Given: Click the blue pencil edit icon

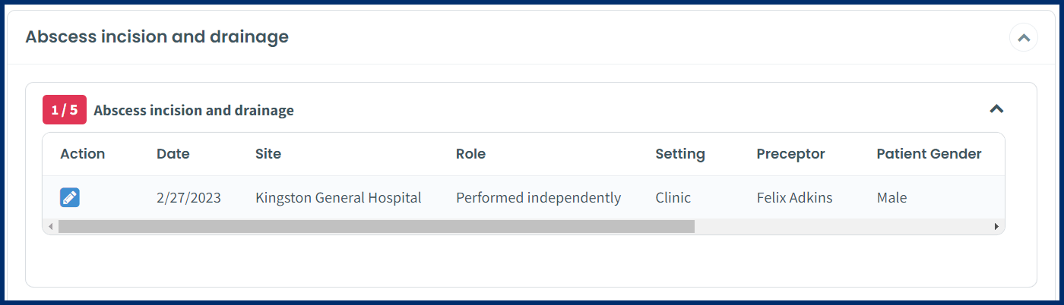Looking at the screenshot, I should click(x=70, y=198).
